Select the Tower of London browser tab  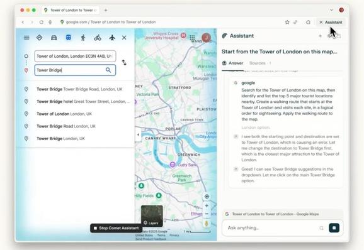[x=70, y=10]
